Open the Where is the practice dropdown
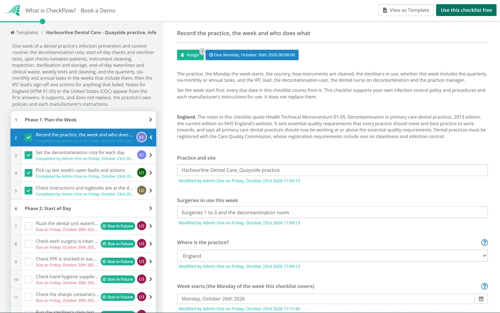The height and width of the screenshot is (313, 500). 332,256
